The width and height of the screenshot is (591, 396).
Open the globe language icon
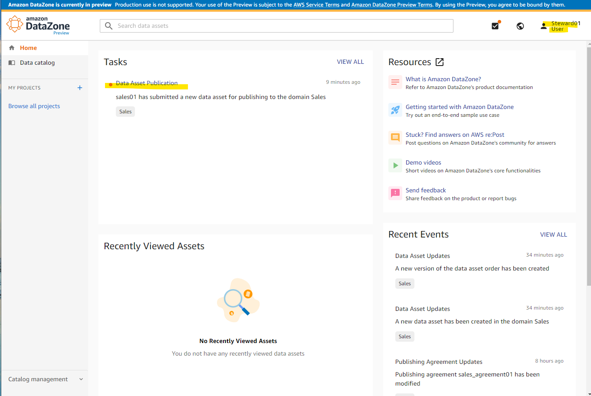(520, 26)
